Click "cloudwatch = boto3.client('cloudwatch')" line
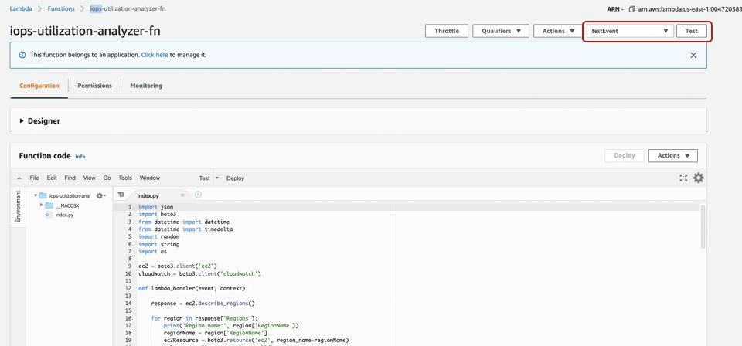The width and height of the screenshot is (742, 346). (199, 273)
